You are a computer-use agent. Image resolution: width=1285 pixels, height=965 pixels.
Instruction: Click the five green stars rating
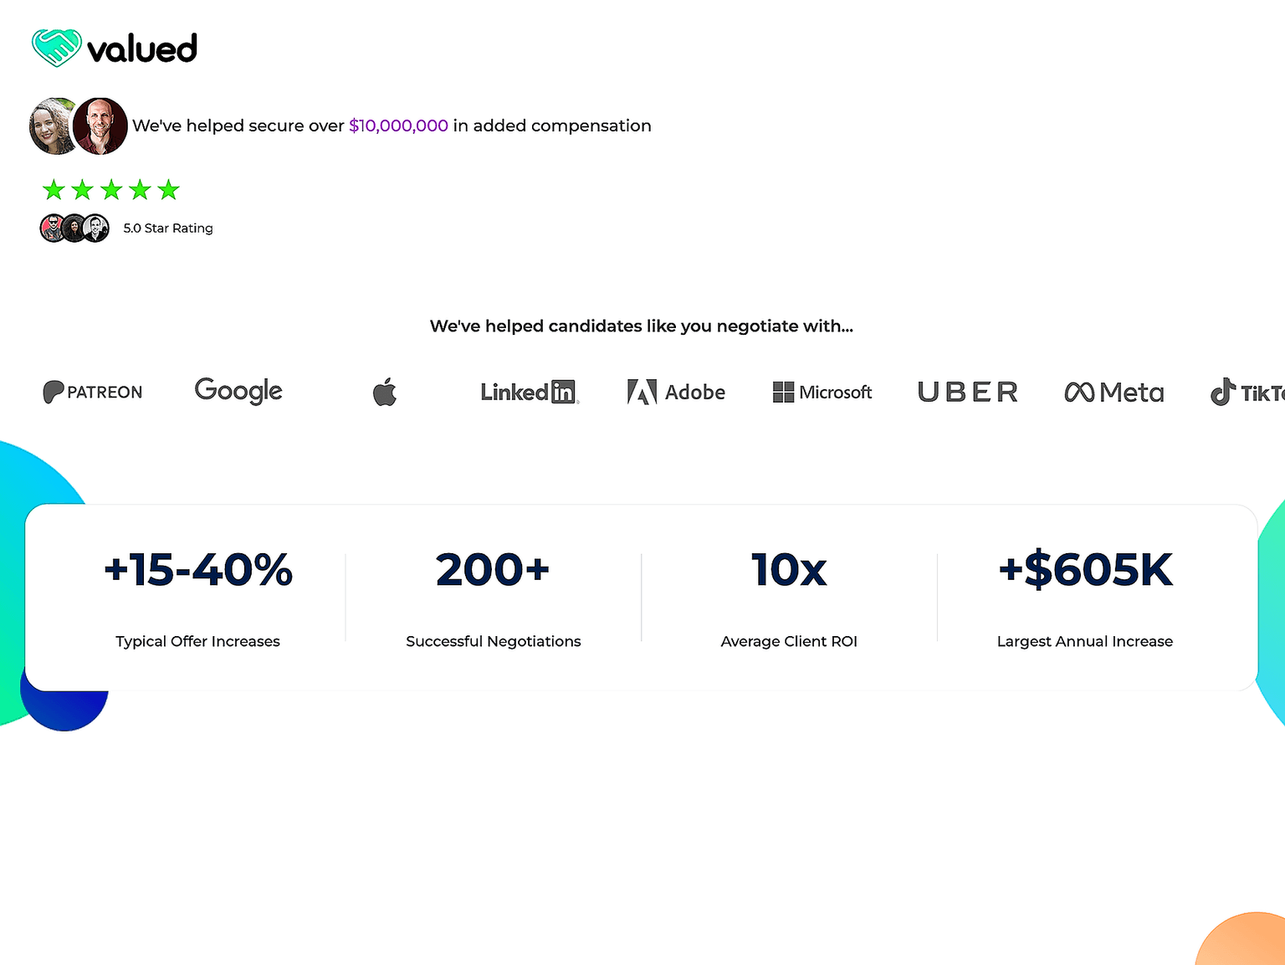coord(111,190)
